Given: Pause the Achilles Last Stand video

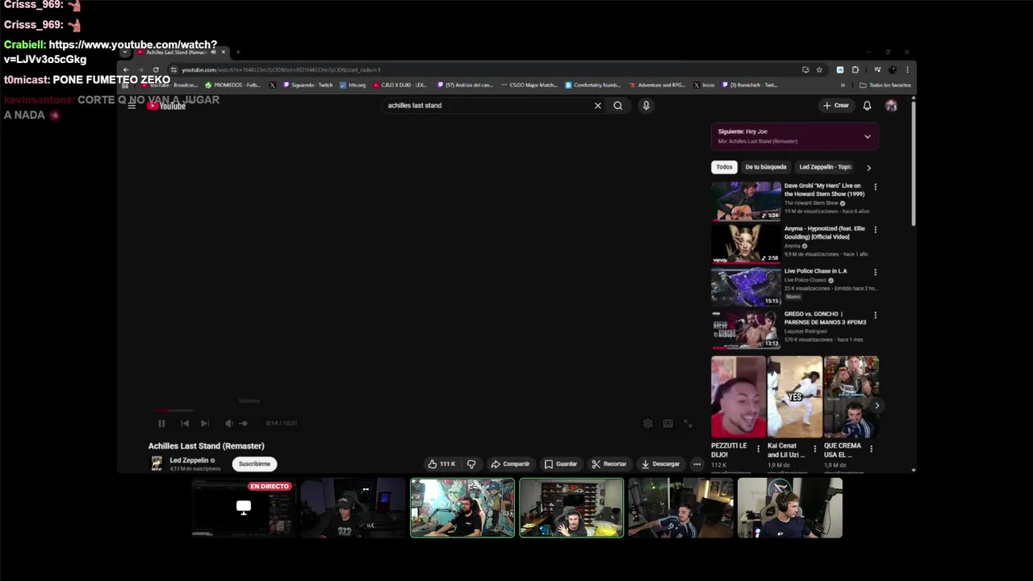Looking at the screenshot, I should pos(161,423).
